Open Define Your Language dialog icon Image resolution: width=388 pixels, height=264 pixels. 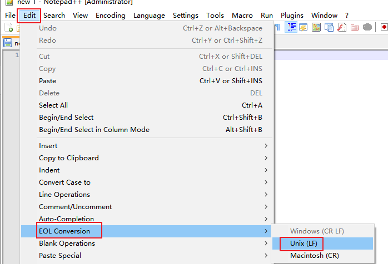304,27
